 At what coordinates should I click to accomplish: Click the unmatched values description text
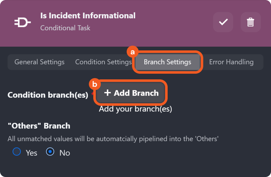coord(113,139)
